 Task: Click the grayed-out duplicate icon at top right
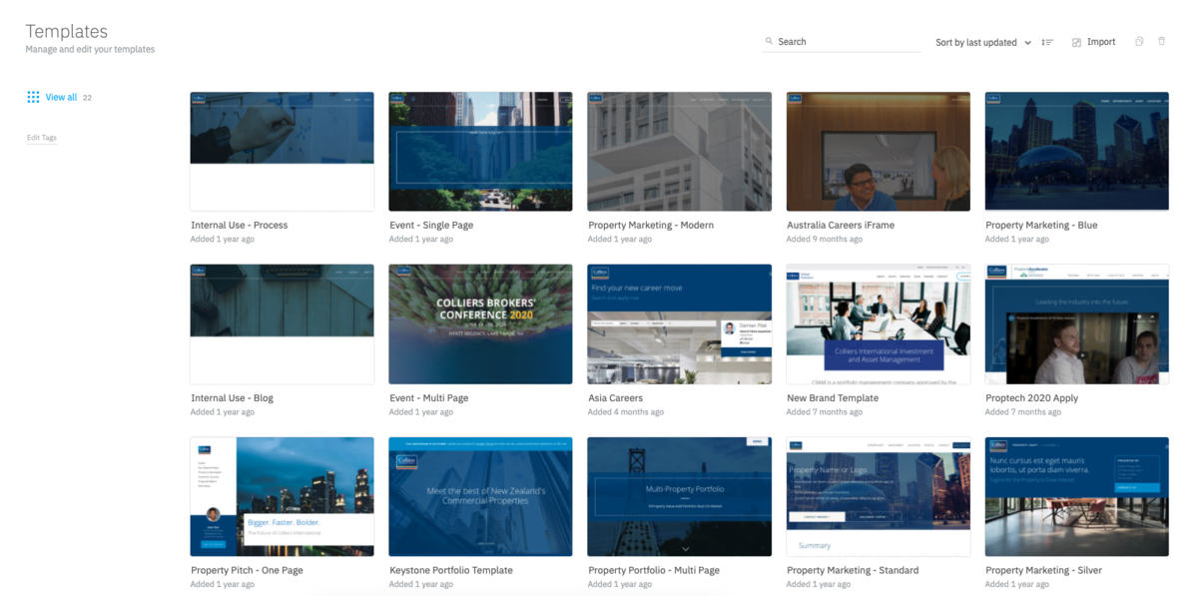click(1139, 41)
